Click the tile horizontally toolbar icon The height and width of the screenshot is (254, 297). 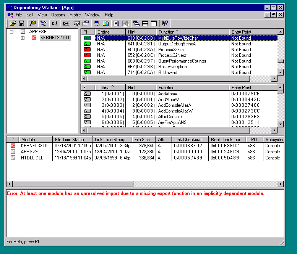click(145, 24)
